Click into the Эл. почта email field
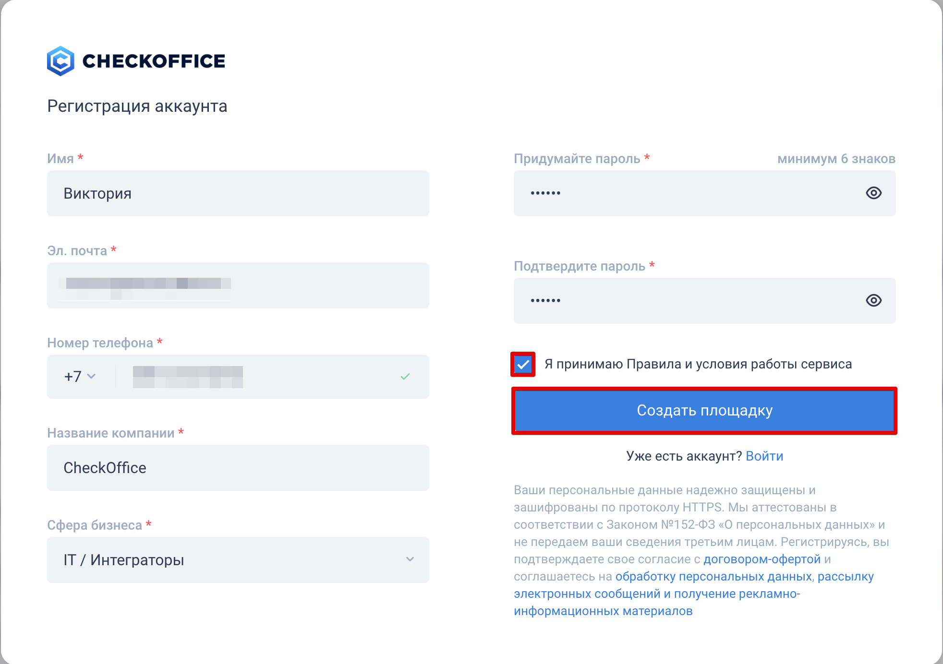This screenshot has width=943, height=664. pos(238,285)
